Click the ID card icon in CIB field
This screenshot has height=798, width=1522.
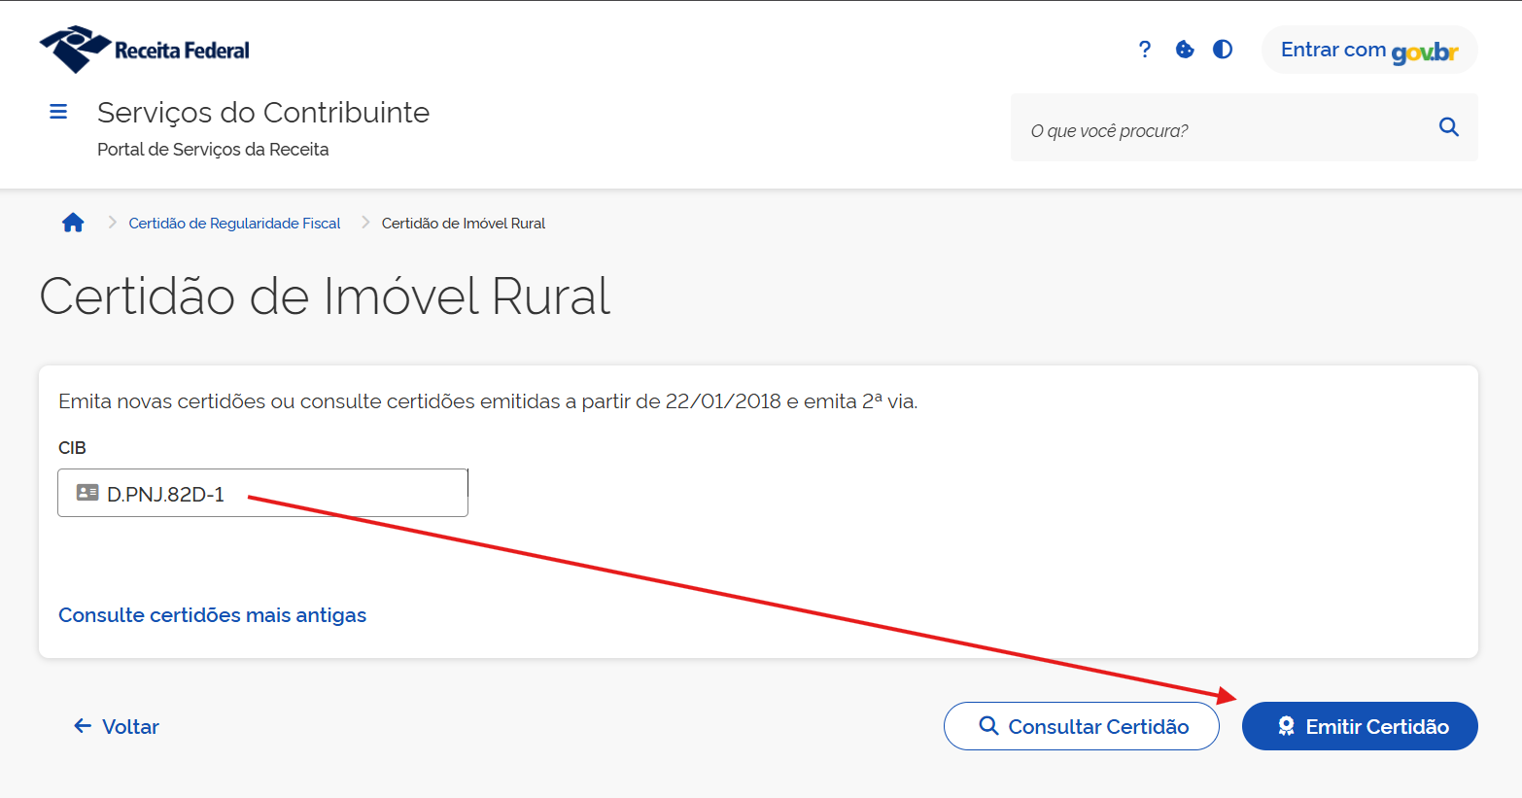tap(87, 493)
